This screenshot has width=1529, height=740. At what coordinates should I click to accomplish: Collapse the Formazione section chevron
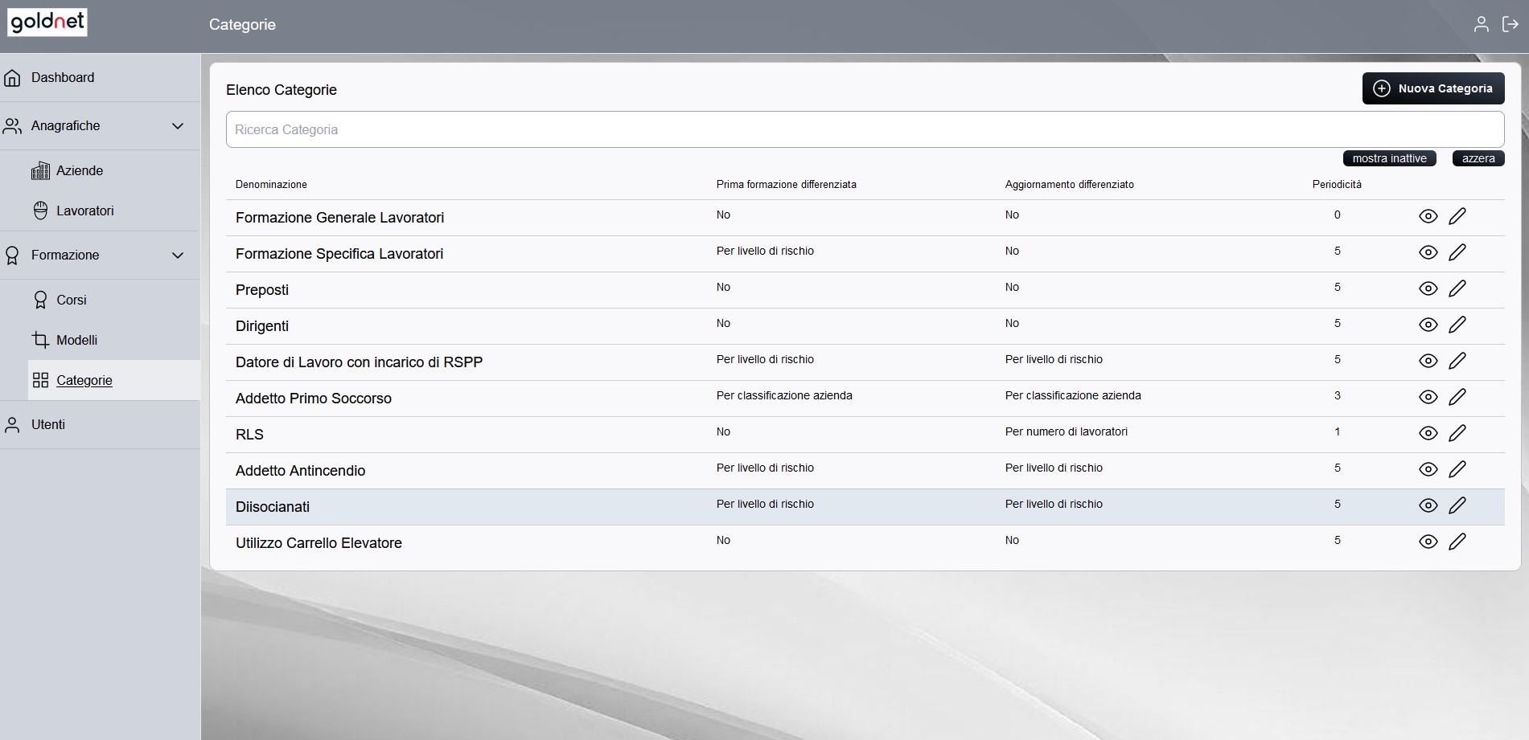tap(178, 256)
